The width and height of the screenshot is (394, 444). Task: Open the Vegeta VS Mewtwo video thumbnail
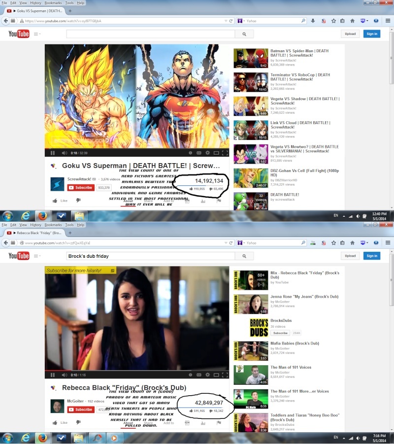[x=251, y=154]
